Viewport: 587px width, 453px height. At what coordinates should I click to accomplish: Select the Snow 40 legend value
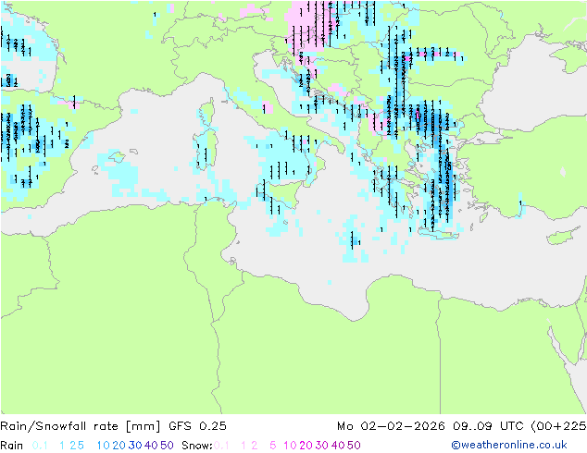click(x=338, y=446)
